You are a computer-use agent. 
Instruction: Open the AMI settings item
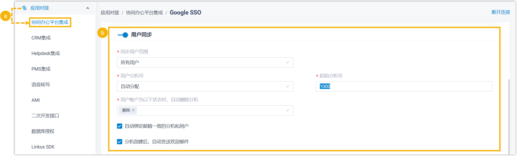click(36, 100)
